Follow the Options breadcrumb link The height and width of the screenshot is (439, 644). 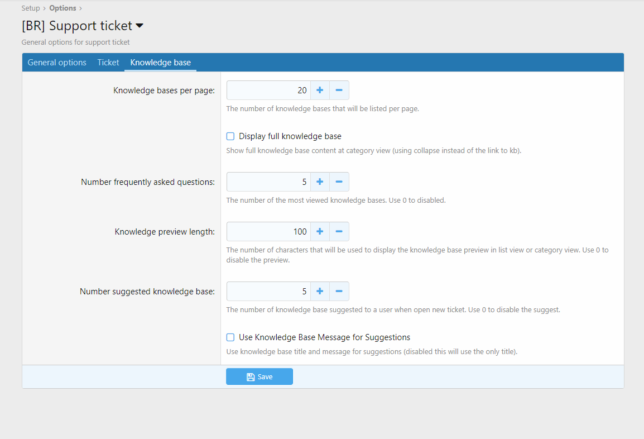click(x=63, y=8)
